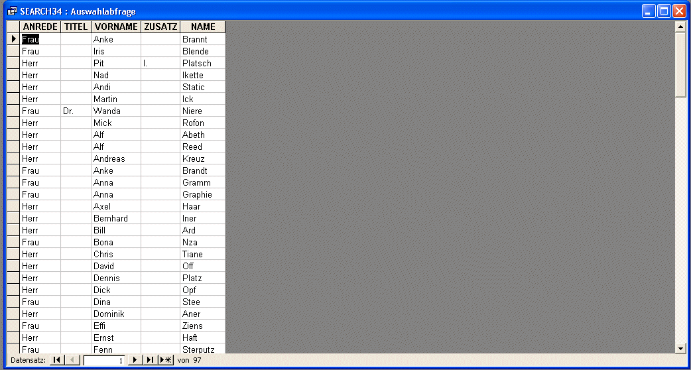
Task: Click ZUSATZ cell 'I.' in Platsch row
Action: [160, 63]
